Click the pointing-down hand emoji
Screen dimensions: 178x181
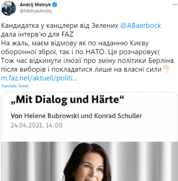(x=166, y=69)
